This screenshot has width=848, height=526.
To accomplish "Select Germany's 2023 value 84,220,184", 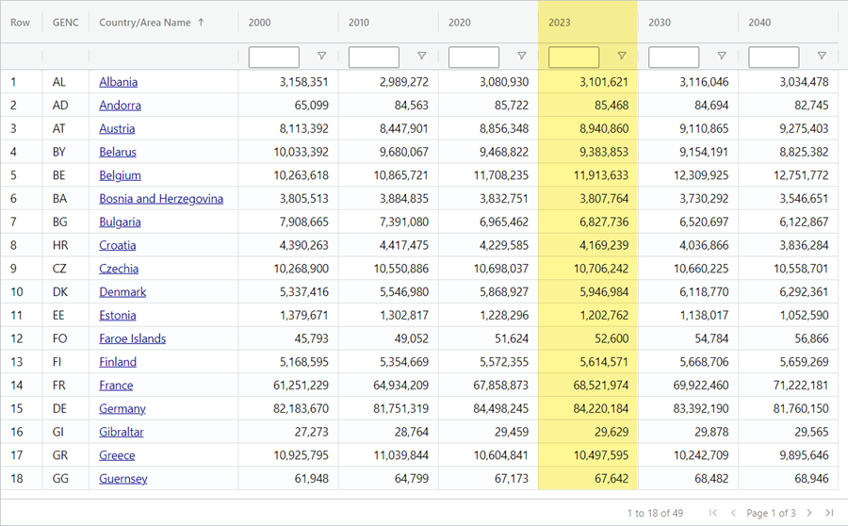I will click(x=601, y=408).
